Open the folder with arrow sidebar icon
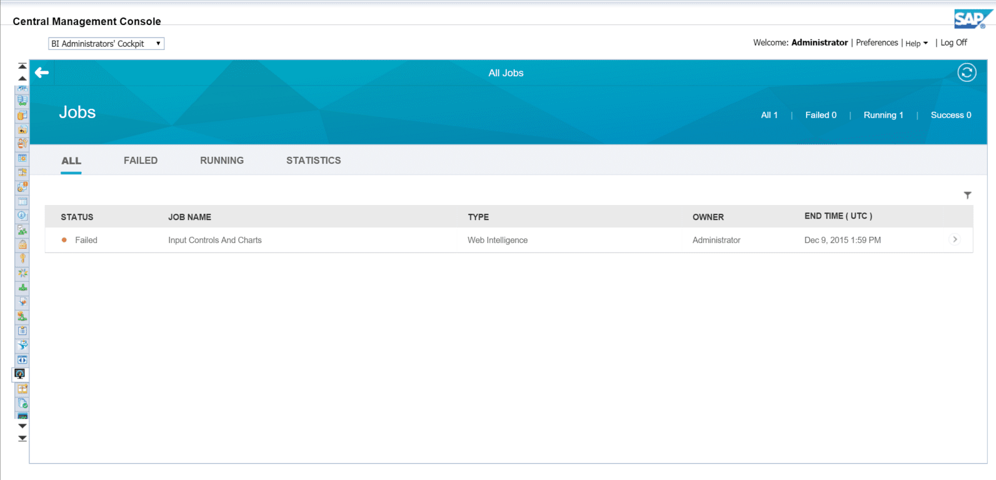Image resolution: width=996 pixels, height=480 pixels. tap(22, 129)
